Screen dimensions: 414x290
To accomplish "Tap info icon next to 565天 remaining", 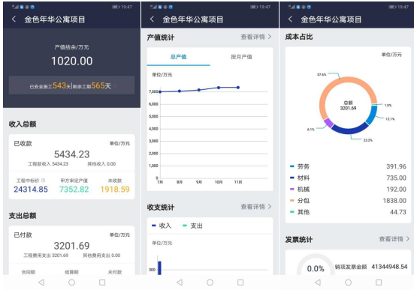I will (x=115, y=86).
